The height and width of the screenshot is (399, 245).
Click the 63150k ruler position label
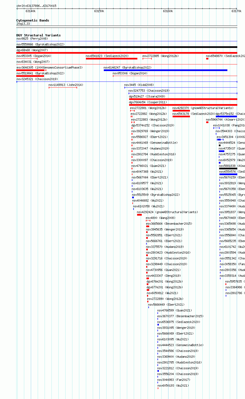coord(99,11)
